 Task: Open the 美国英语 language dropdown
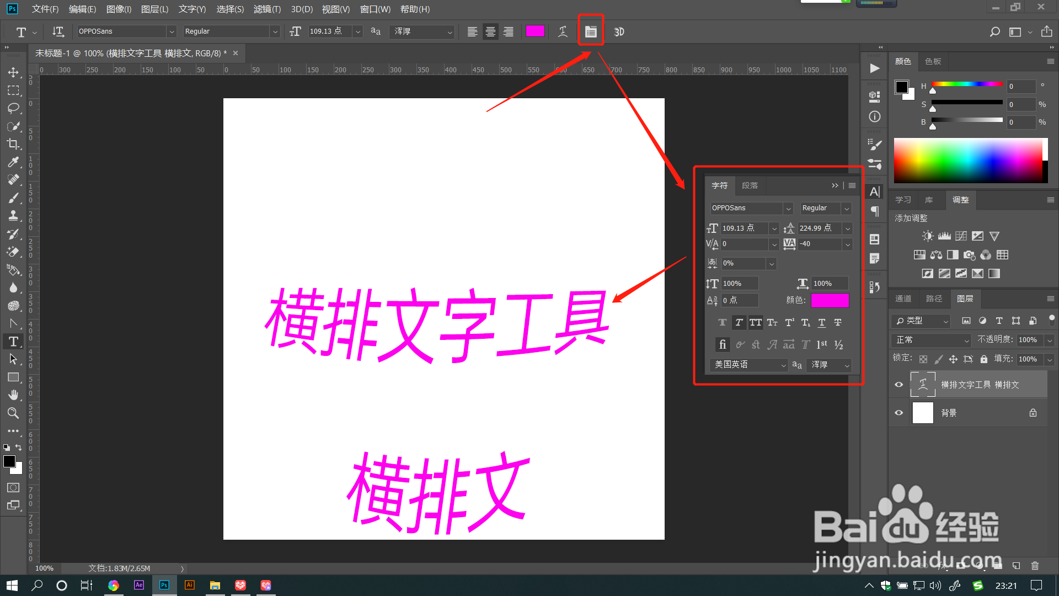click(x=749, y=365)
